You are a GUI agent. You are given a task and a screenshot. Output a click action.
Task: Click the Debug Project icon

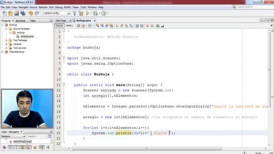(95, 13)
